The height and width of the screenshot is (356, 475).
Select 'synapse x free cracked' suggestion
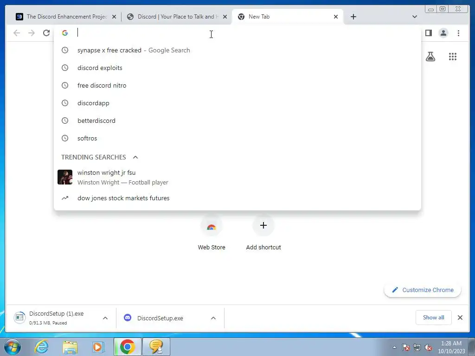[x=237, y=50]
